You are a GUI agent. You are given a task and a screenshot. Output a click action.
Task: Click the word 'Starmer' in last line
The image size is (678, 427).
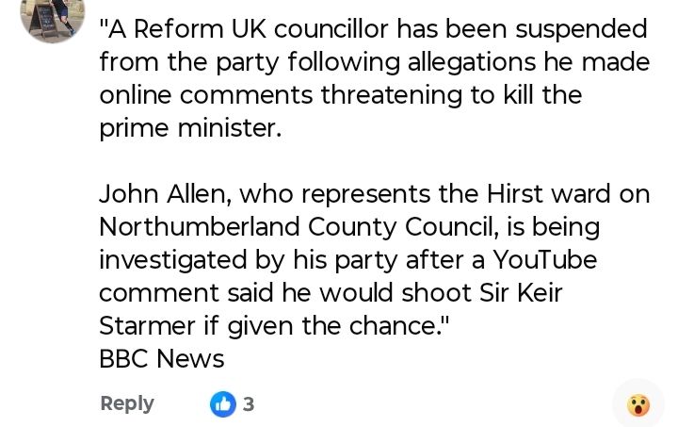coord(147,326)
